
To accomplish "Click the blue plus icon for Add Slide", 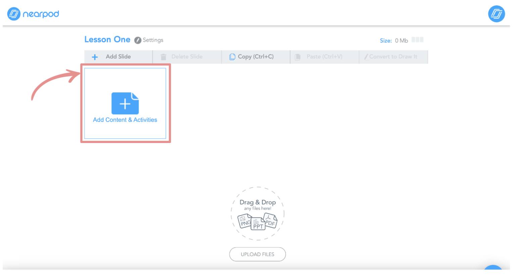I will click(95, 57).
